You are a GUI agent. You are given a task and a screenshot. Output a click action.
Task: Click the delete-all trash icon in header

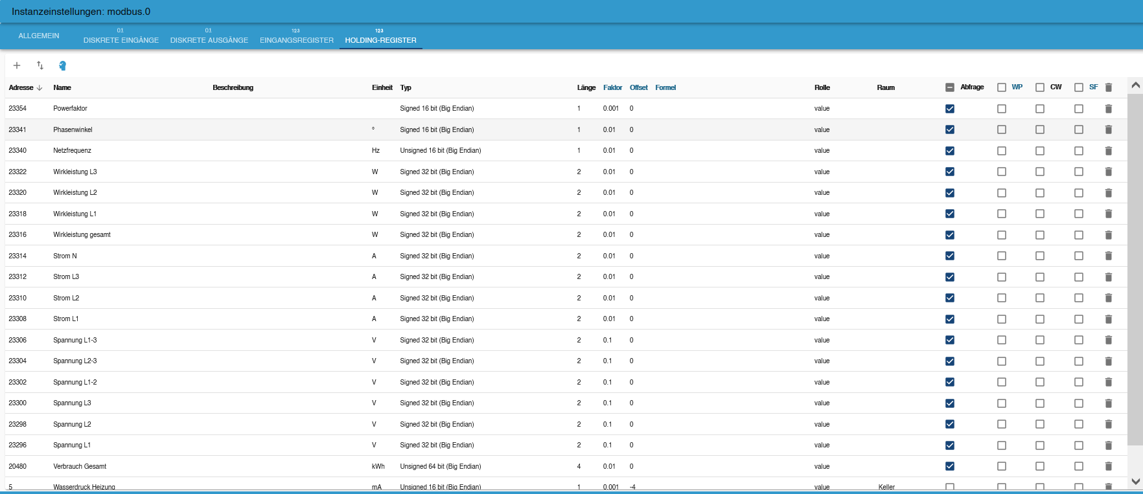click(x=1108, y=87)
